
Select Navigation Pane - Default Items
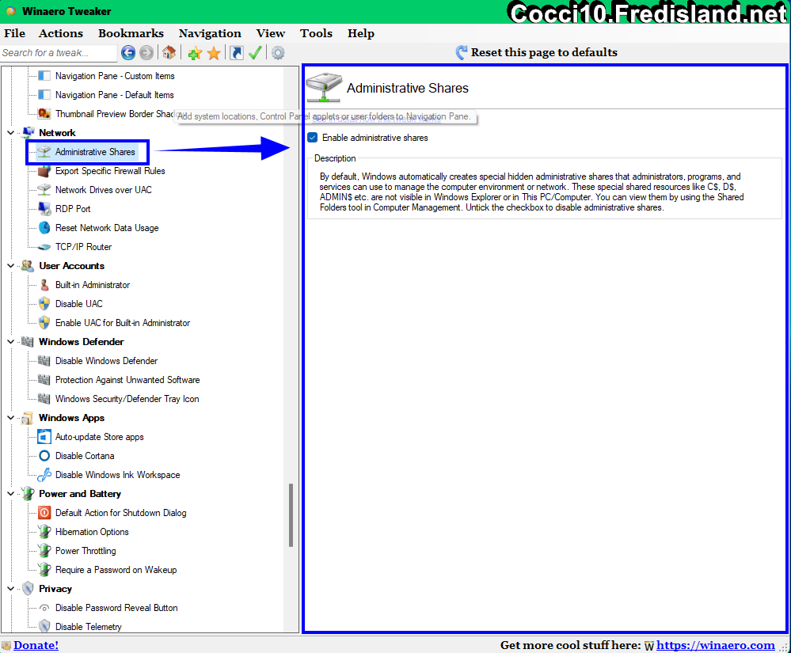(x=115, y=95)
